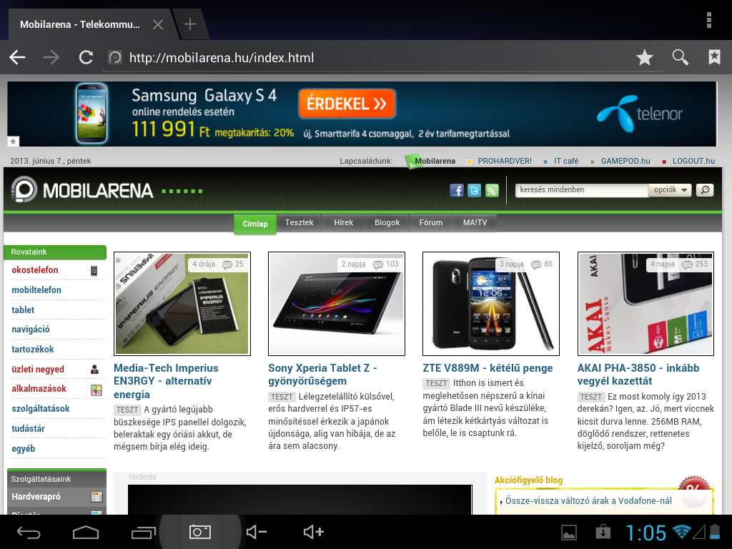Screen dimensions: 732x549
Task: Click the site icon in the address bar
Action: 115,58
